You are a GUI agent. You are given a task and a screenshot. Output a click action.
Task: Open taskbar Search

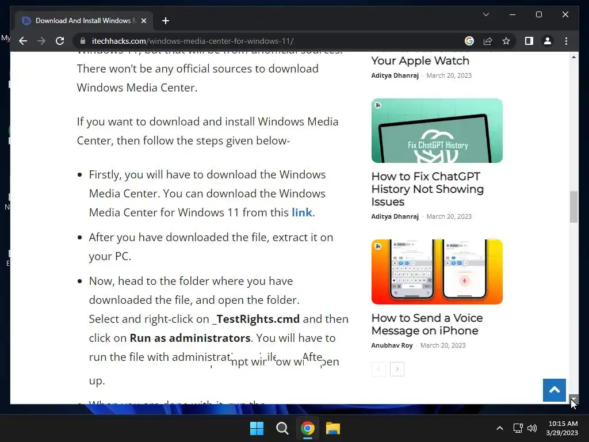tap(282, 428)
